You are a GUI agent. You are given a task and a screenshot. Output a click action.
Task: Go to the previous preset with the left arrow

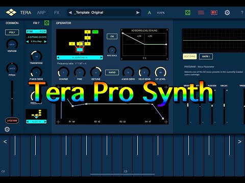[70, 13]
